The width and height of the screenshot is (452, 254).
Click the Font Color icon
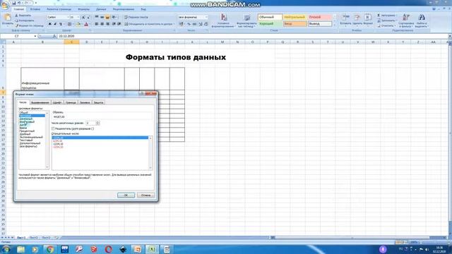point(86,24)
